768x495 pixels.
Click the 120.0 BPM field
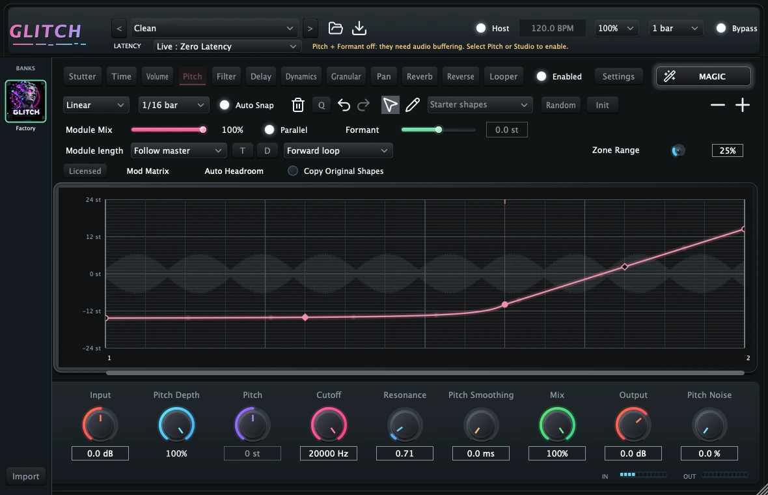tap(553, 29)
